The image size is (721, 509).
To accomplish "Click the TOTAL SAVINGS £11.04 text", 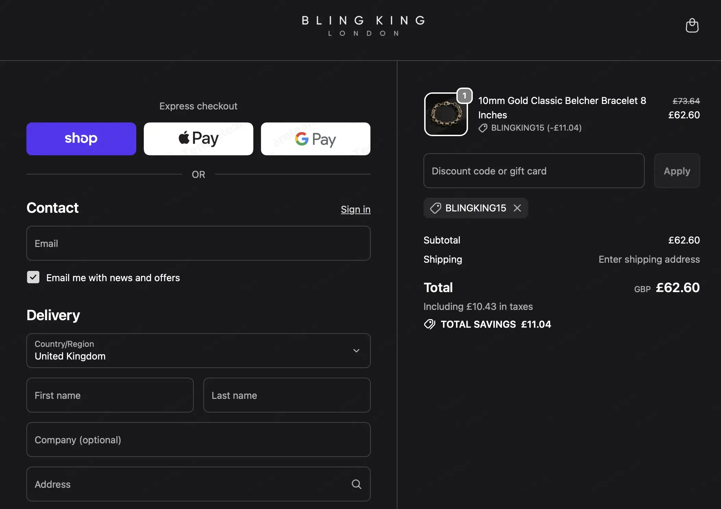I will tap(496, 324).
